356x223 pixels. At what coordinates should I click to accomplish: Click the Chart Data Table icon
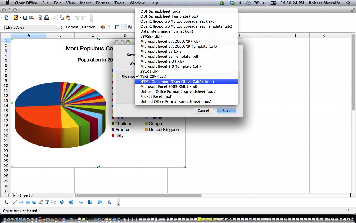tap(109, 27)
